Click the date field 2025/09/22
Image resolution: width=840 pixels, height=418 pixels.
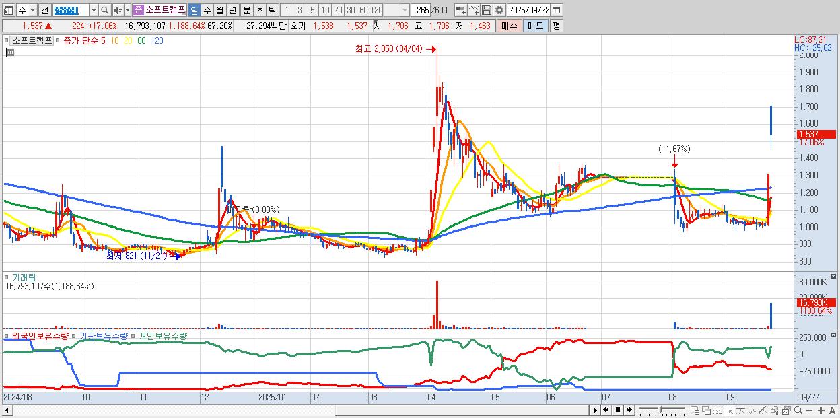point(528,10)
